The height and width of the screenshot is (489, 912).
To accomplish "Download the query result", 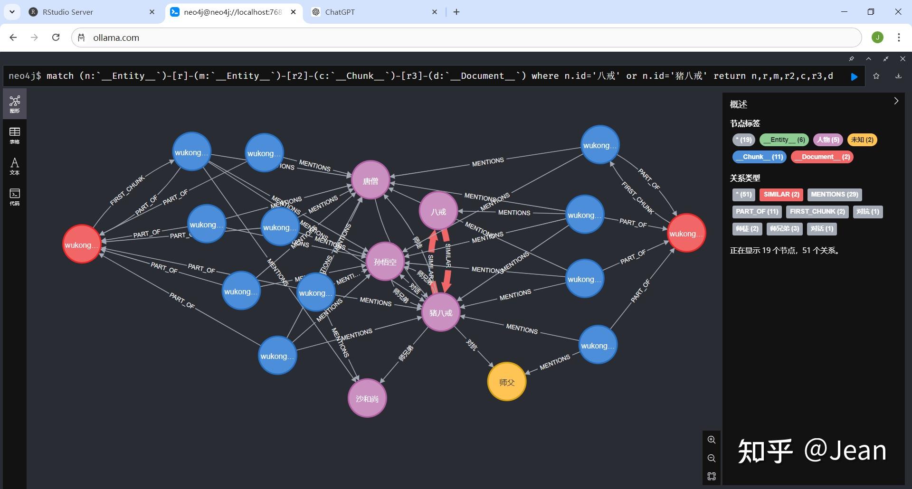I will (898, 76).
